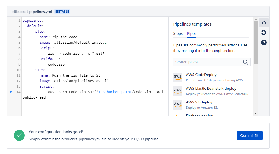Click the 'Perform an EC2 deployment' description
Viewport: 279px width, 154px height.
[x=217, y=80]
